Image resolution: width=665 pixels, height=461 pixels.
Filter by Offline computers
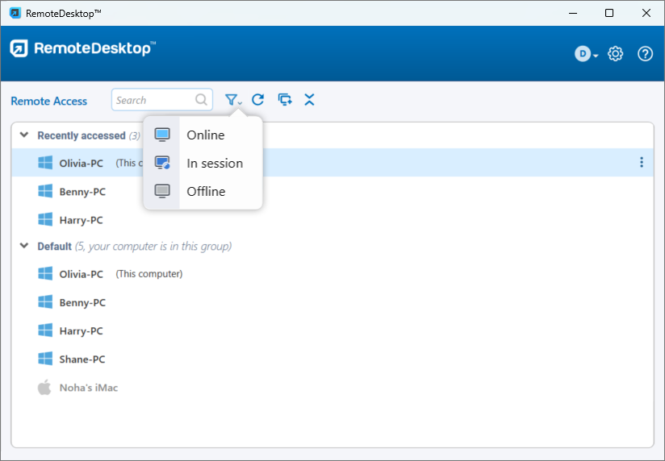[206, 192]
